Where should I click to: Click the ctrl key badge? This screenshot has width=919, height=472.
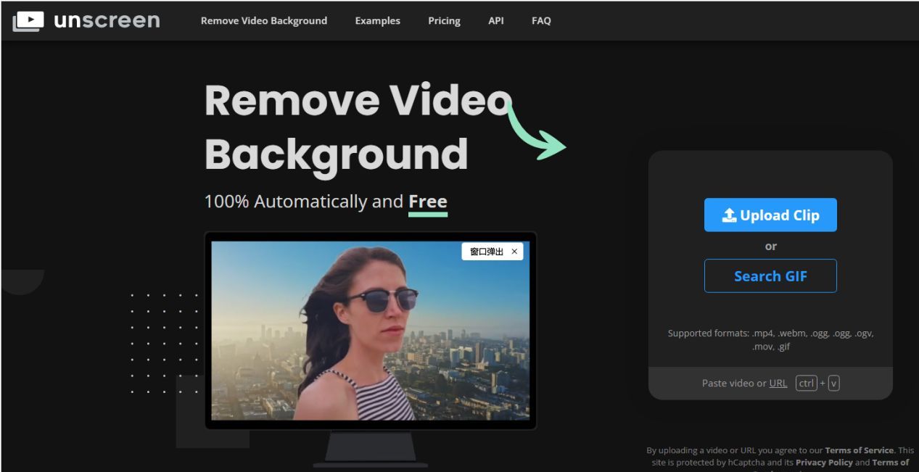(x=806, y=384)
